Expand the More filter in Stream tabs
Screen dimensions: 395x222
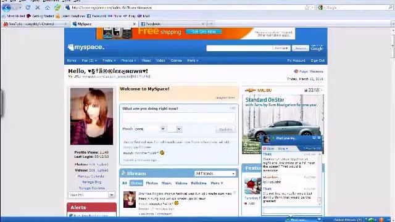coord(217,183)
